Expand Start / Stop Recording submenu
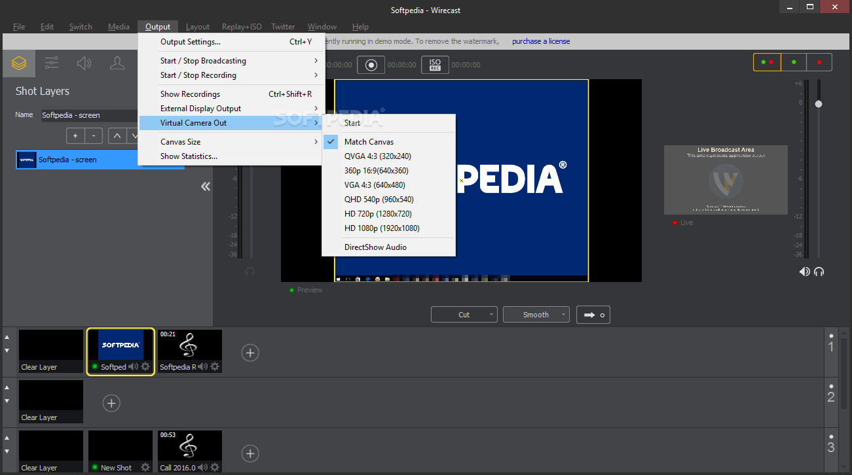The image size is (852, 475). click(x=231, y=75)
